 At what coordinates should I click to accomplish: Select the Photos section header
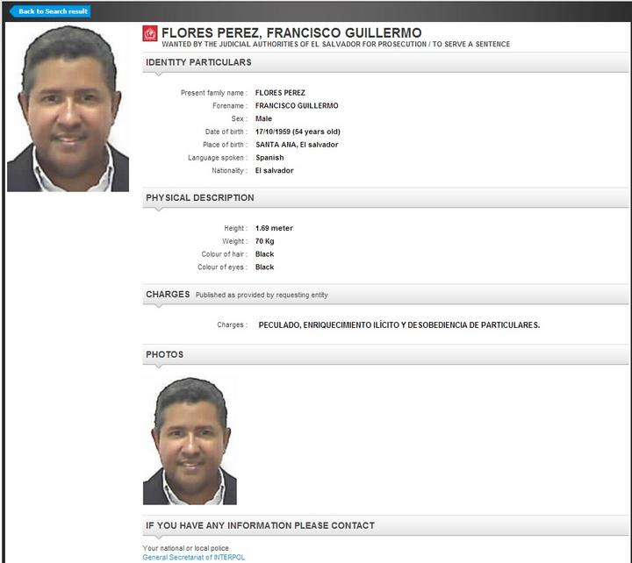(165, 354)
